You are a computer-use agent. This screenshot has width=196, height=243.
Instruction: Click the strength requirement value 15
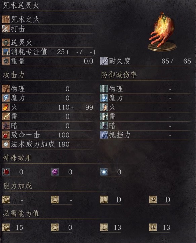(19, 228)
